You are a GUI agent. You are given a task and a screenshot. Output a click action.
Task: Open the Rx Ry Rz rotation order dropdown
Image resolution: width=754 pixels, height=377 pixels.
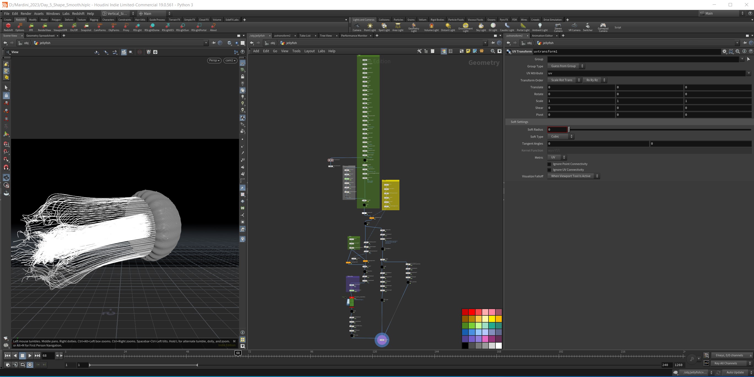tap(595, 80)
